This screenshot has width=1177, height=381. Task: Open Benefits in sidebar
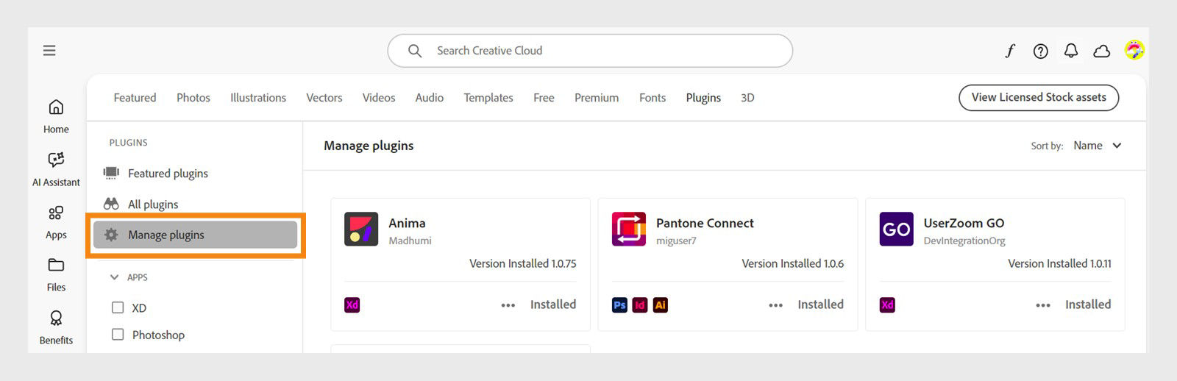click(x=56, y=327)
